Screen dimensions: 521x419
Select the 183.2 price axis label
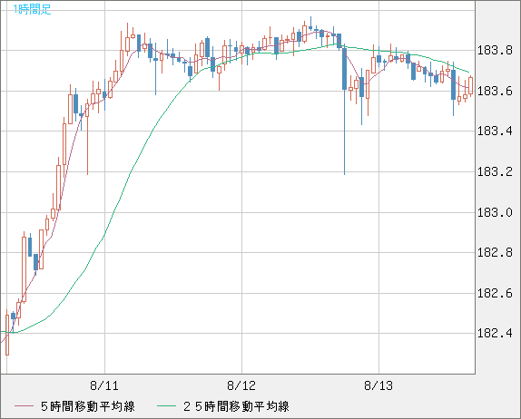(x=495, y=172)
